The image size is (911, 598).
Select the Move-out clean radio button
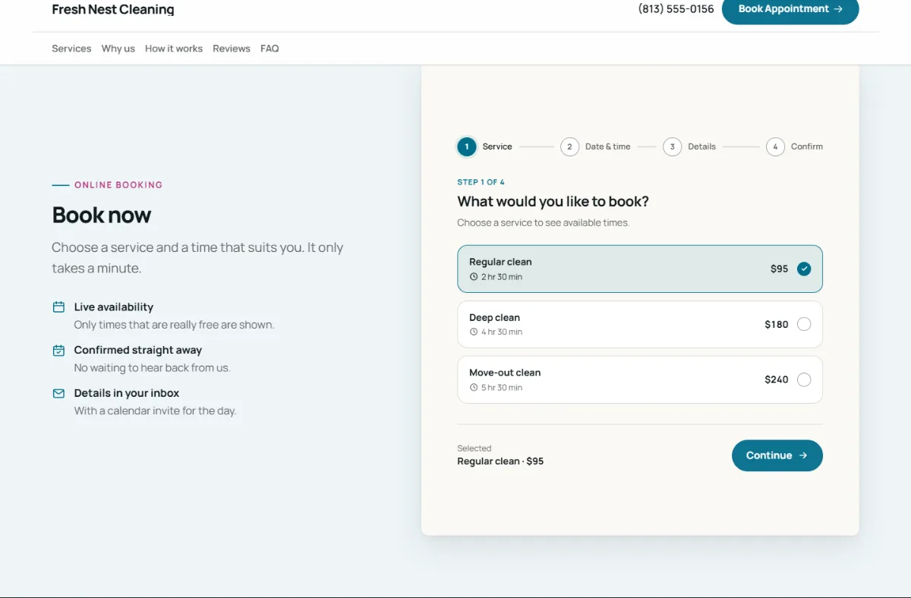coord(804,379)
